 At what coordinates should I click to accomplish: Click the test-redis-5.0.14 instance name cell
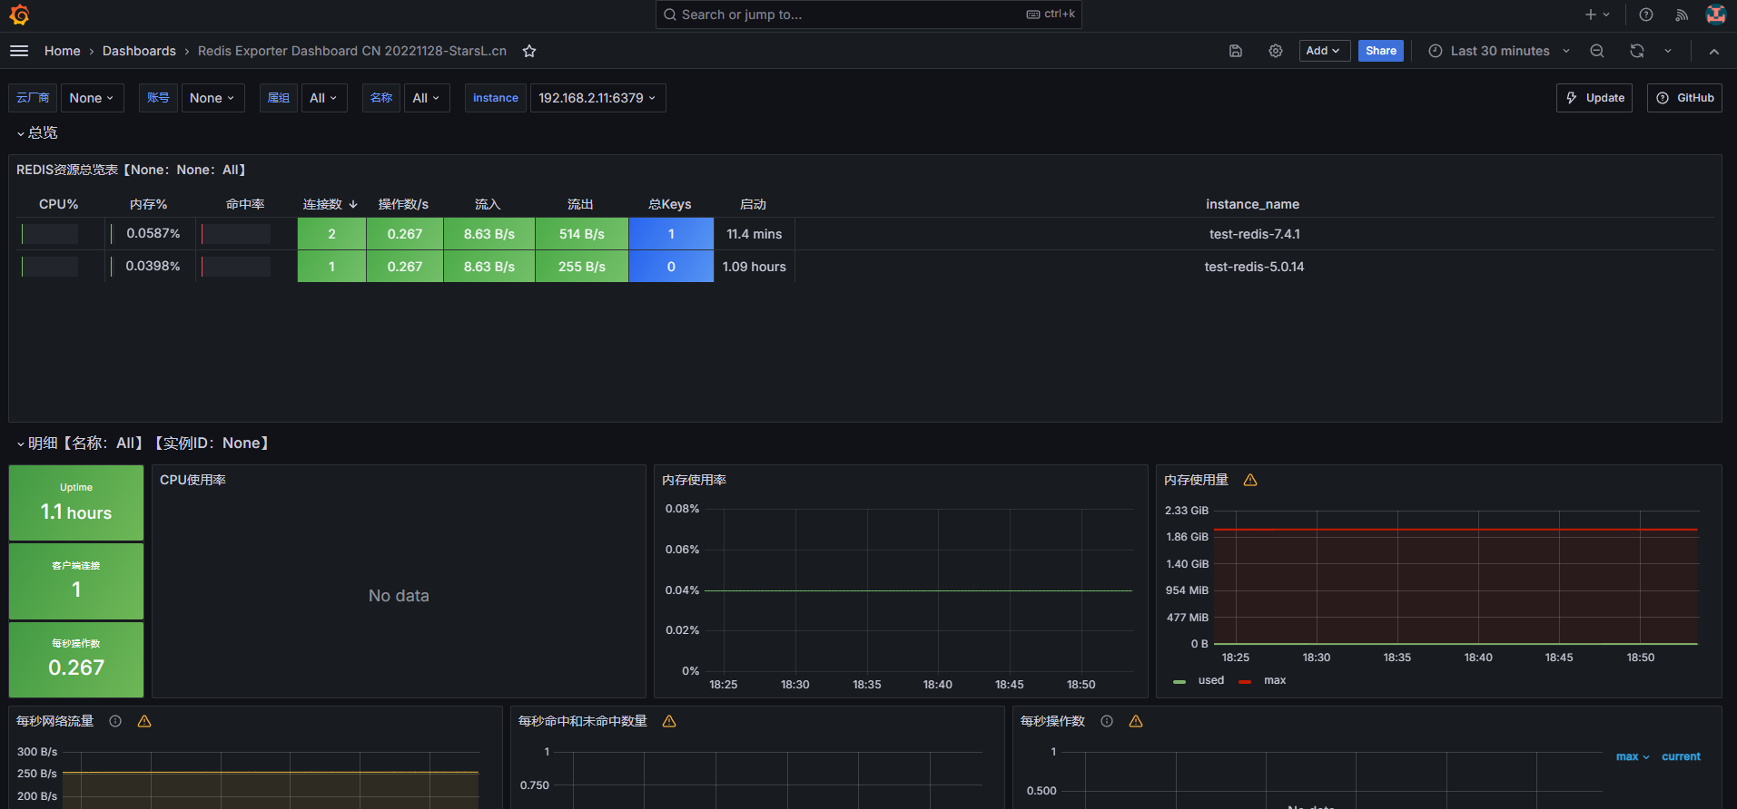[1255, 267]
